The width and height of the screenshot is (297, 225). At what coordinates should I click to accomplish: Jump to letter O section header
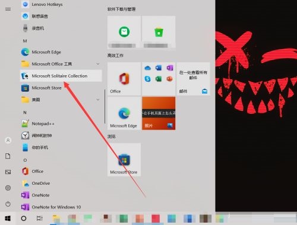click(x=25, y=160)
